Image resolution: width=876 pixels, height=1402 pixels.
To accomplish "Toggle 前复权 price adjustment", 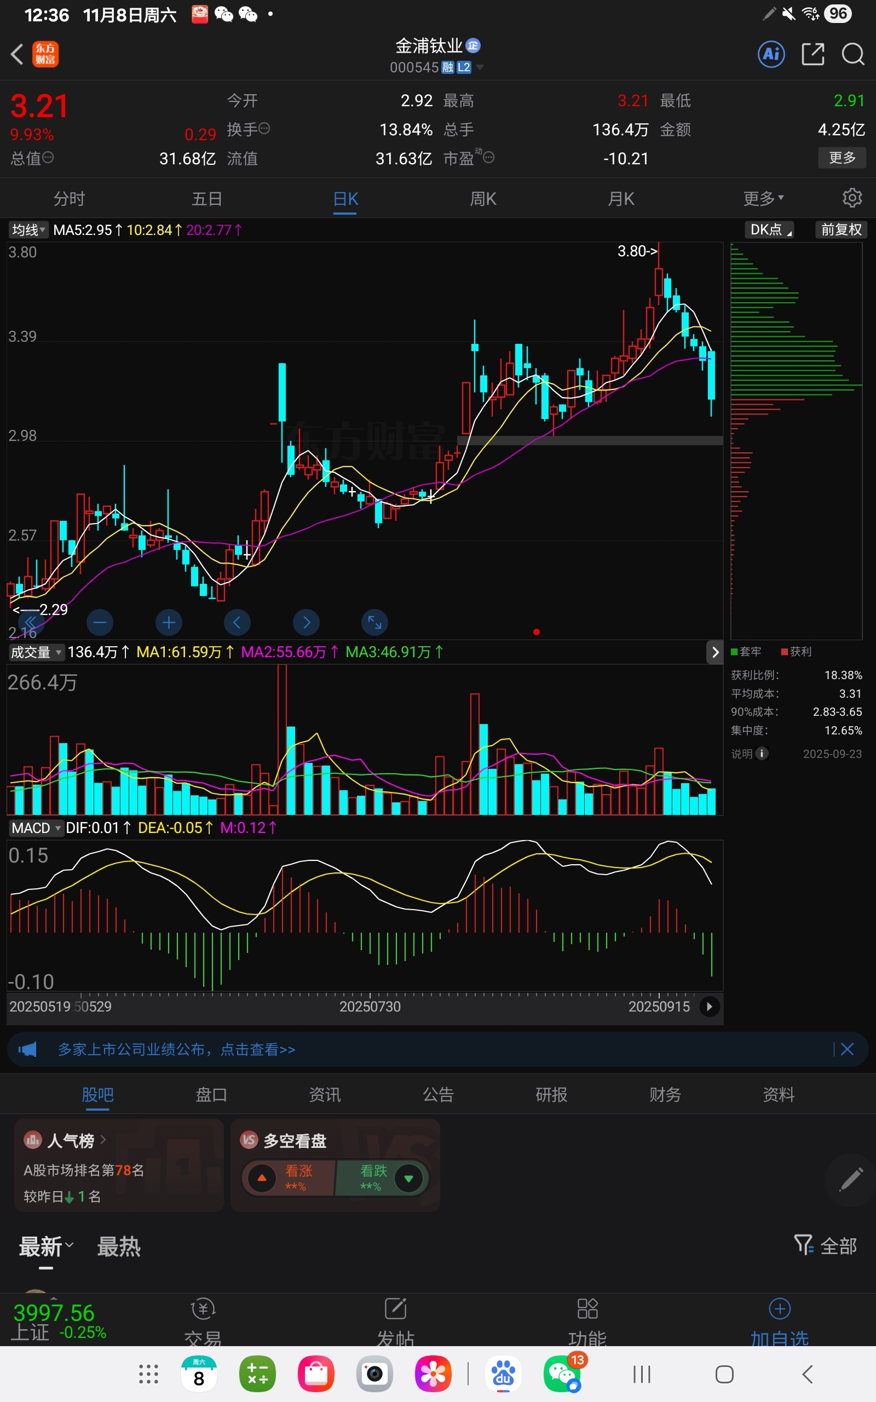I will pos(842,230).
